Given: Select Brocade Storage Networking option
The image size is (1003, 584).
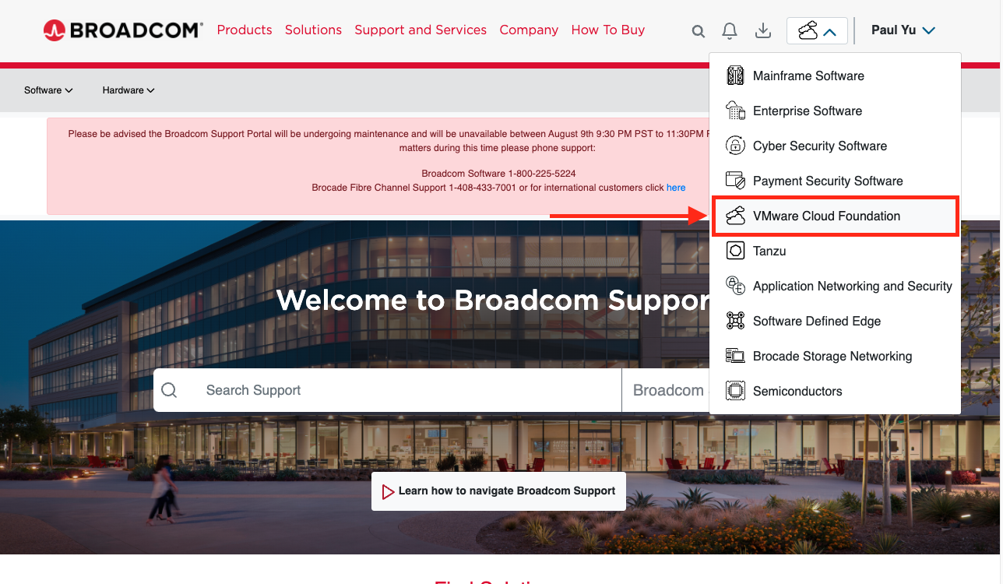Looking at the screenshot, I should tap(832, 356).
